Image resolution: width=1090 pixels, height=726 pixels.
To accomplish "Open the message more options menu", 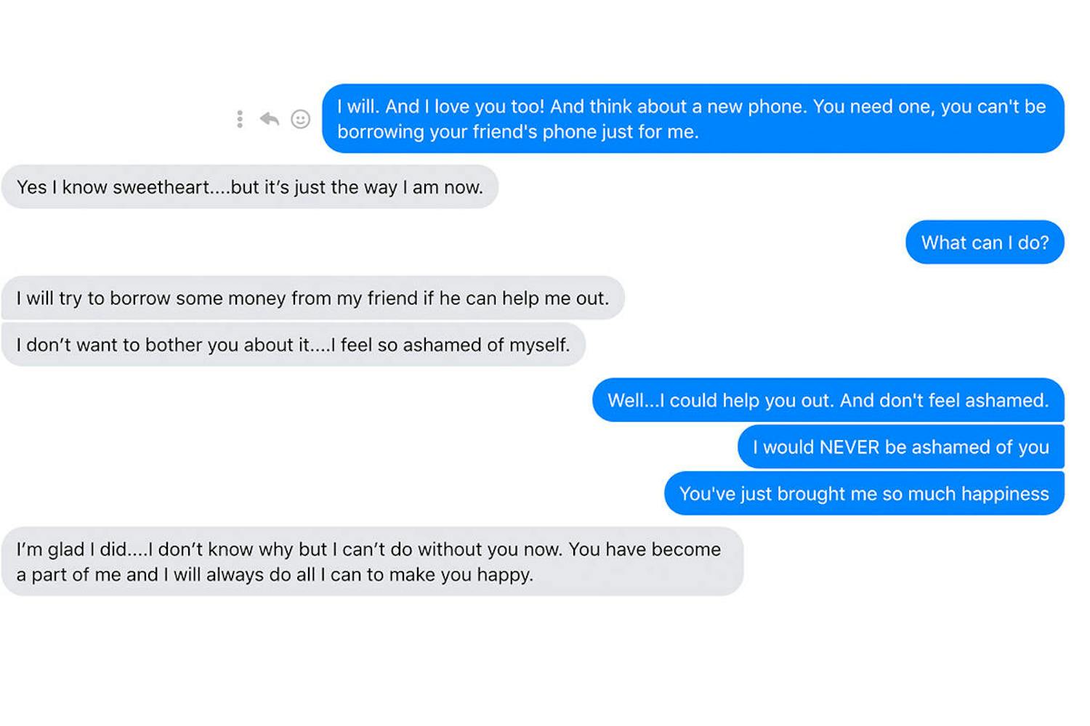I will [x=240, y=119].
